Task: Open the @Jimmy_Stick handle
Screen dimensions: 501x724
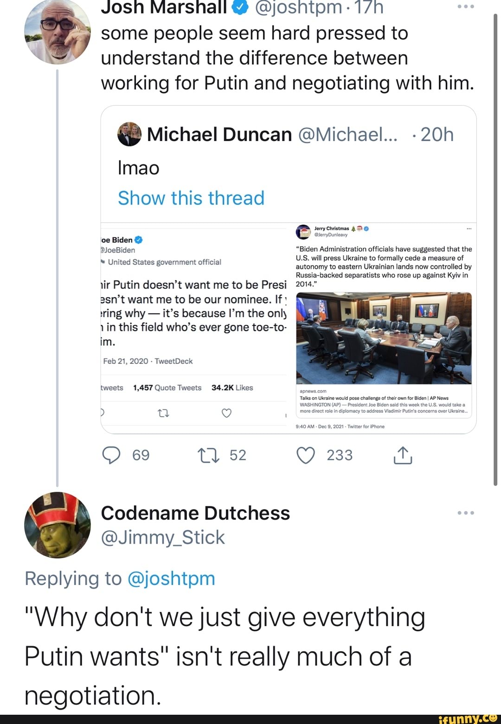Action: pyautogui.click(x=163, y=537)
